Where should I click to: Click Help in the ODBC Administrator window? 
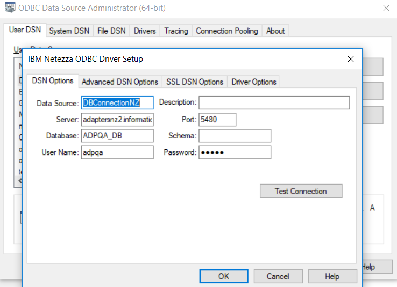tap(377, 267)
